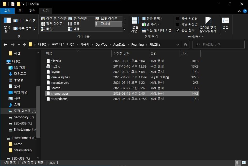
Task: Click the up-arrow parent folder button
Action: [24, 45]
